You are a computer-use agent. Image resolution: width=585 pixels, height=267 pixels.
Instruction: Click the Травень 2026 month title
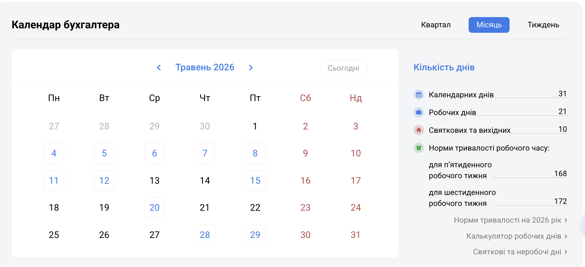tap(205, 67)
